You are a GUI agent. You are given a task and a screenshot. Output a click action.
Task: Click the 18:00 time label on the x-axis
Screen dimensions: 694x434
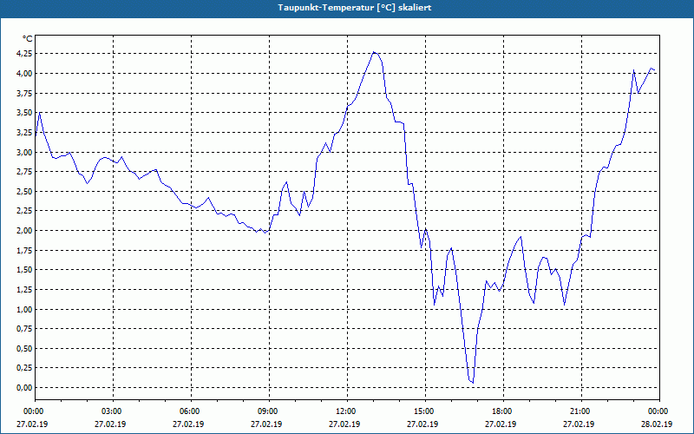point(503,411)
